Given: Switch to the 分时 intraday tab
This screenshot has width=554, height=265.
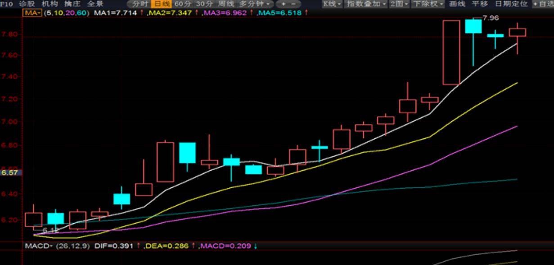Looking at the screenshot, I should pyautogui.click(x=140, y=4).
